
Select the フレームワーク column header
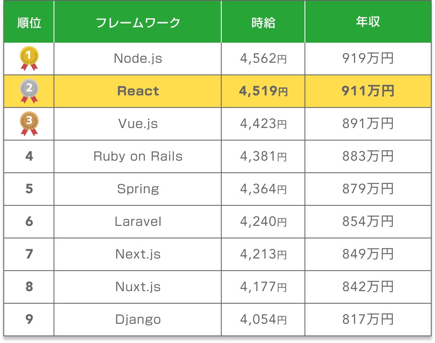(x=138, y=22)
